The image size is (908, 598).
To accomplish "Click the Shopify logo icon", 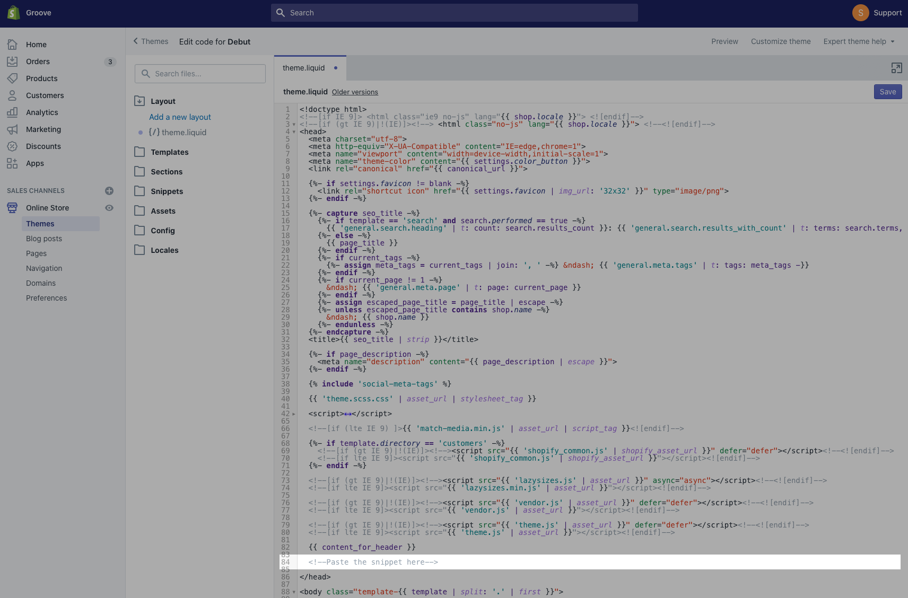I will tap(13, 13).
